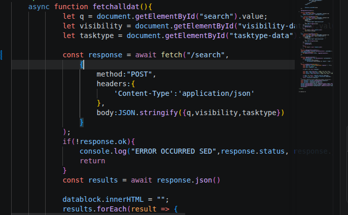Image resolution: width=348 pixels, height=215 pixels.
Task: Click the 'async' keyword
Action: coord(39,7)
